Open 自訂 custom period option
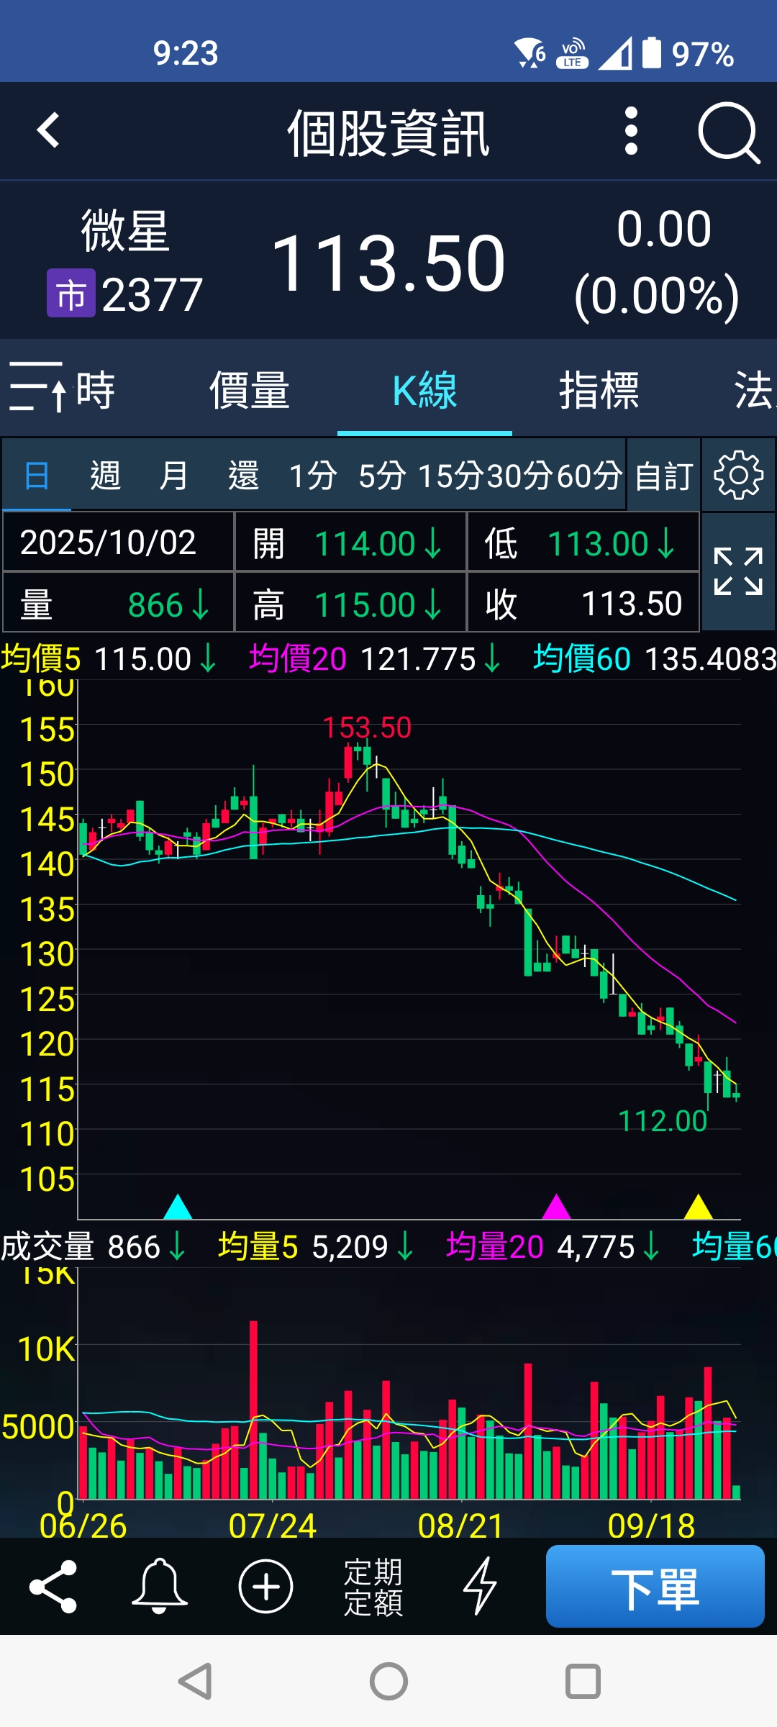This screenshot has height=1727, width=777. pyautogui.click(x=663, y=476)
